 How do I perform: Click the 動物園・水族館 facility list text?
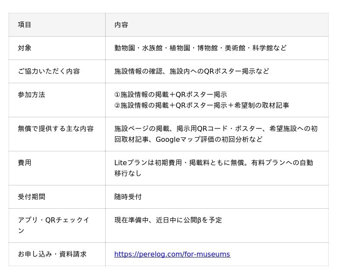[x=201, y=48]
